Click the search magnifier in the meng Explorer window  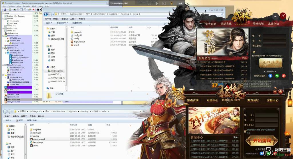(222, 14)
